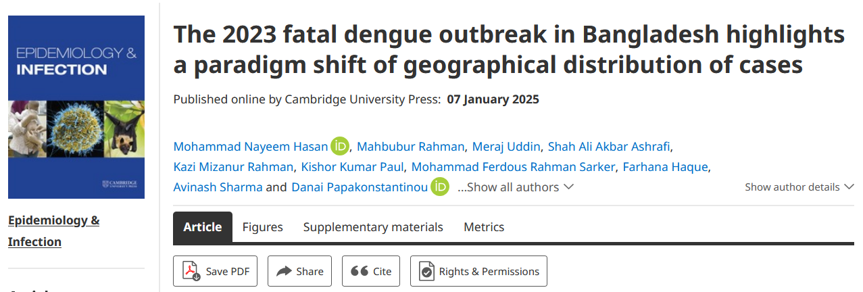
Task: Switch to the Figures tab
Action: click(x=262, y=227)
